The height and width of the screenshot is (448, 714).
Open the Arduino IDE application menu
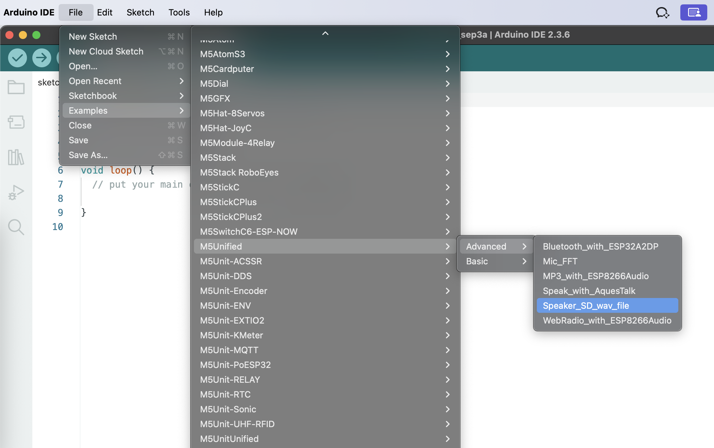pos(29,12)
